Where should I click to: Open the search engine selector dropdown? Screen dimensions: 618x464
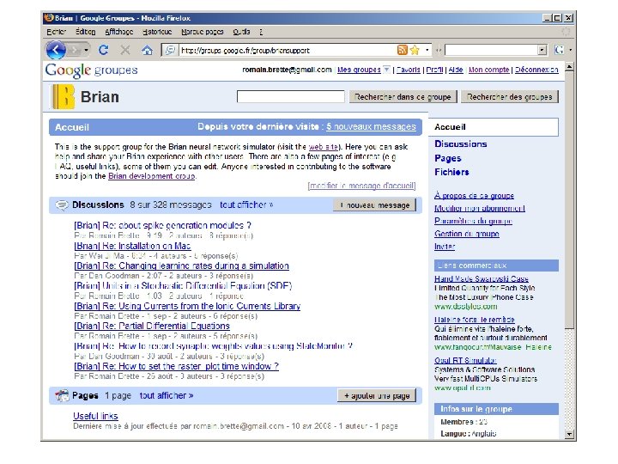tap(570, 50)
